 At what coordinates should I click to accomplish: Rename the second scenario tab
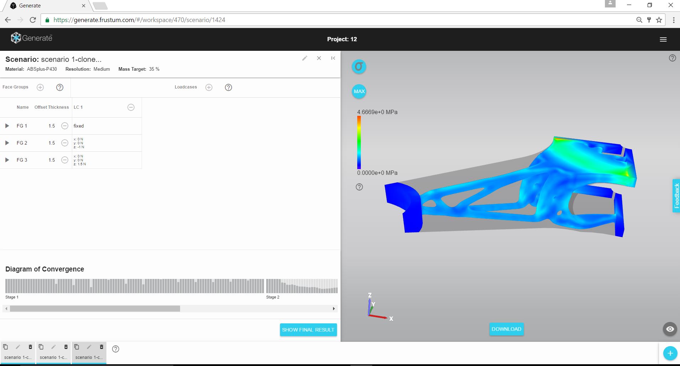[x=53, y=347]
